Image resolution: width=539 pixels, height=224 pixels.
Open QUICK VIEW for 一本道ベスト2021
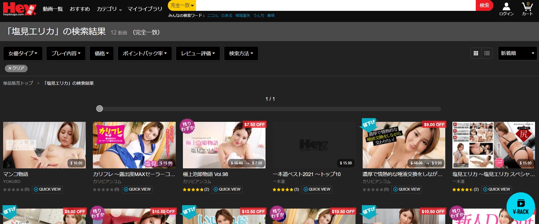pyautogui.click(x=317, y=189)
